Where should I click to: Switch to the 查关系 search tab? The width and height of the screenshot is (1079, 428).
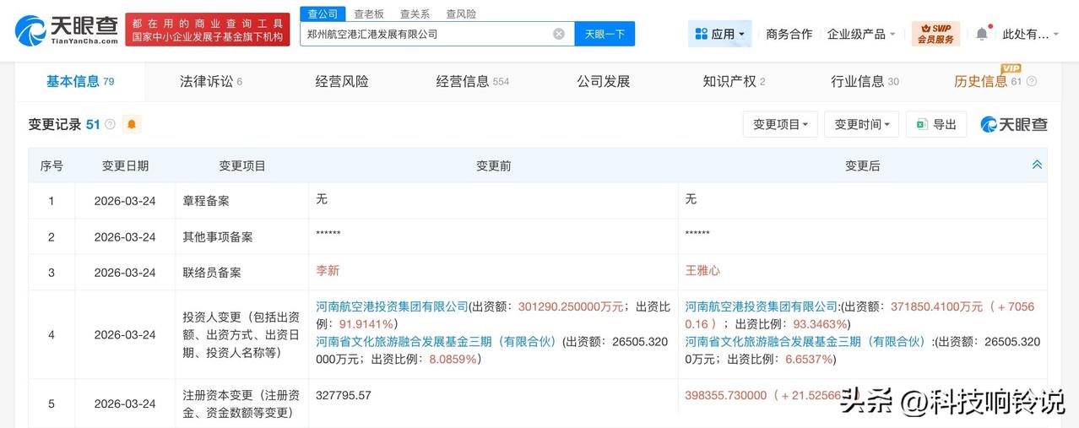pos(415,14)
